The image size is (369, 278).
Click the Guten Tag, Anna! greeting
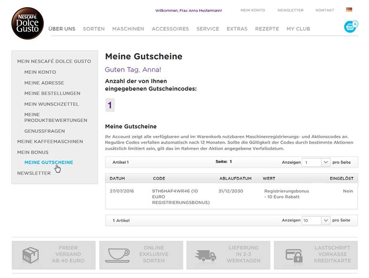[133, 70]
